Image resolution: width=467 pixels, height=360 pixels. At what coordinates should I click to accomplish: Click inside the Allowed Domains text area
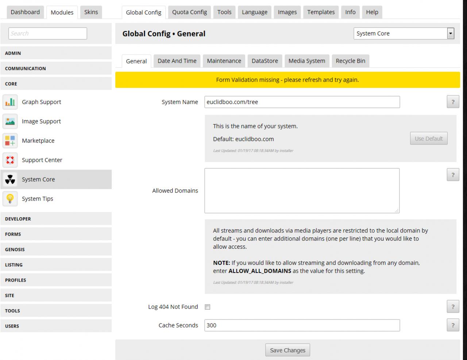[302, 190]
